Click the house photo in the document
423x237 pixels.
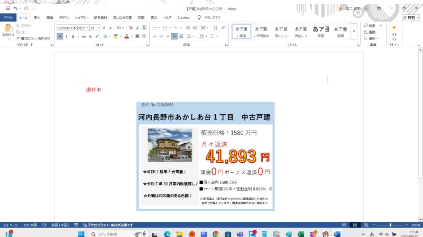pos(170,144)
